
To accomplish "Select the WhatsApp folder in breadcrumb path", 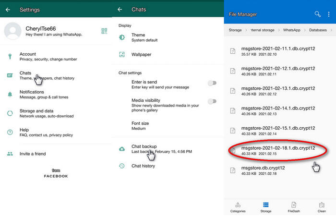I will click(x=291, y=30).
